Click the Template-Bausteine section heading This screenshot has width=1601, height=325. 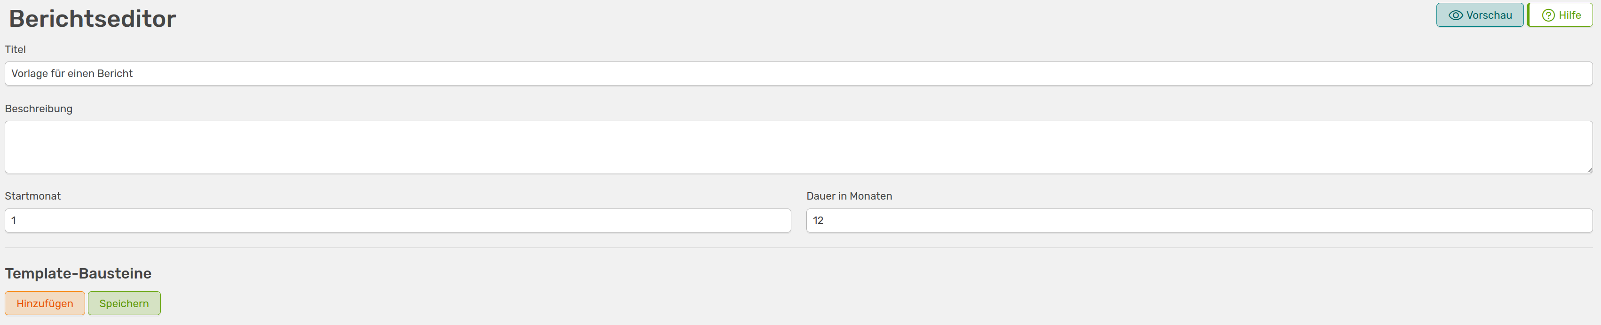[79, 273]
